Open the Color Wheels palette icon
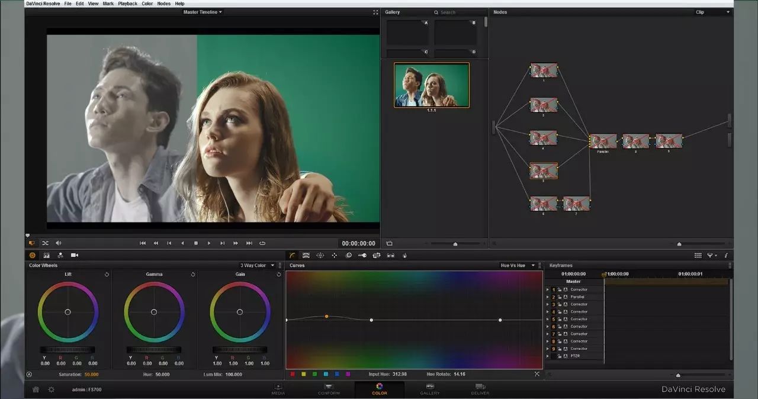758x399 pixels. click(x=32, y=255)
